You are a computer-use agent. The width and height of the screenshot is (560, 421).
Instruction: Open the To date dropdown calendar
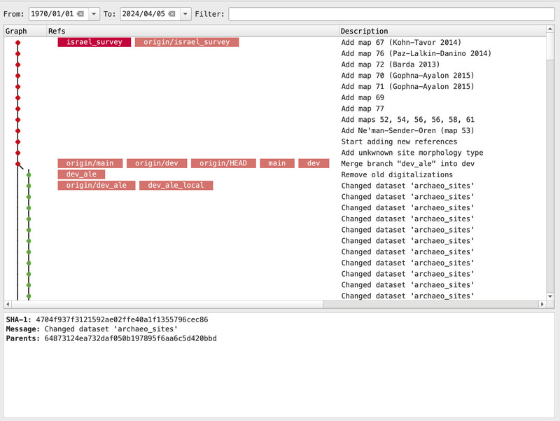[185, 14]
